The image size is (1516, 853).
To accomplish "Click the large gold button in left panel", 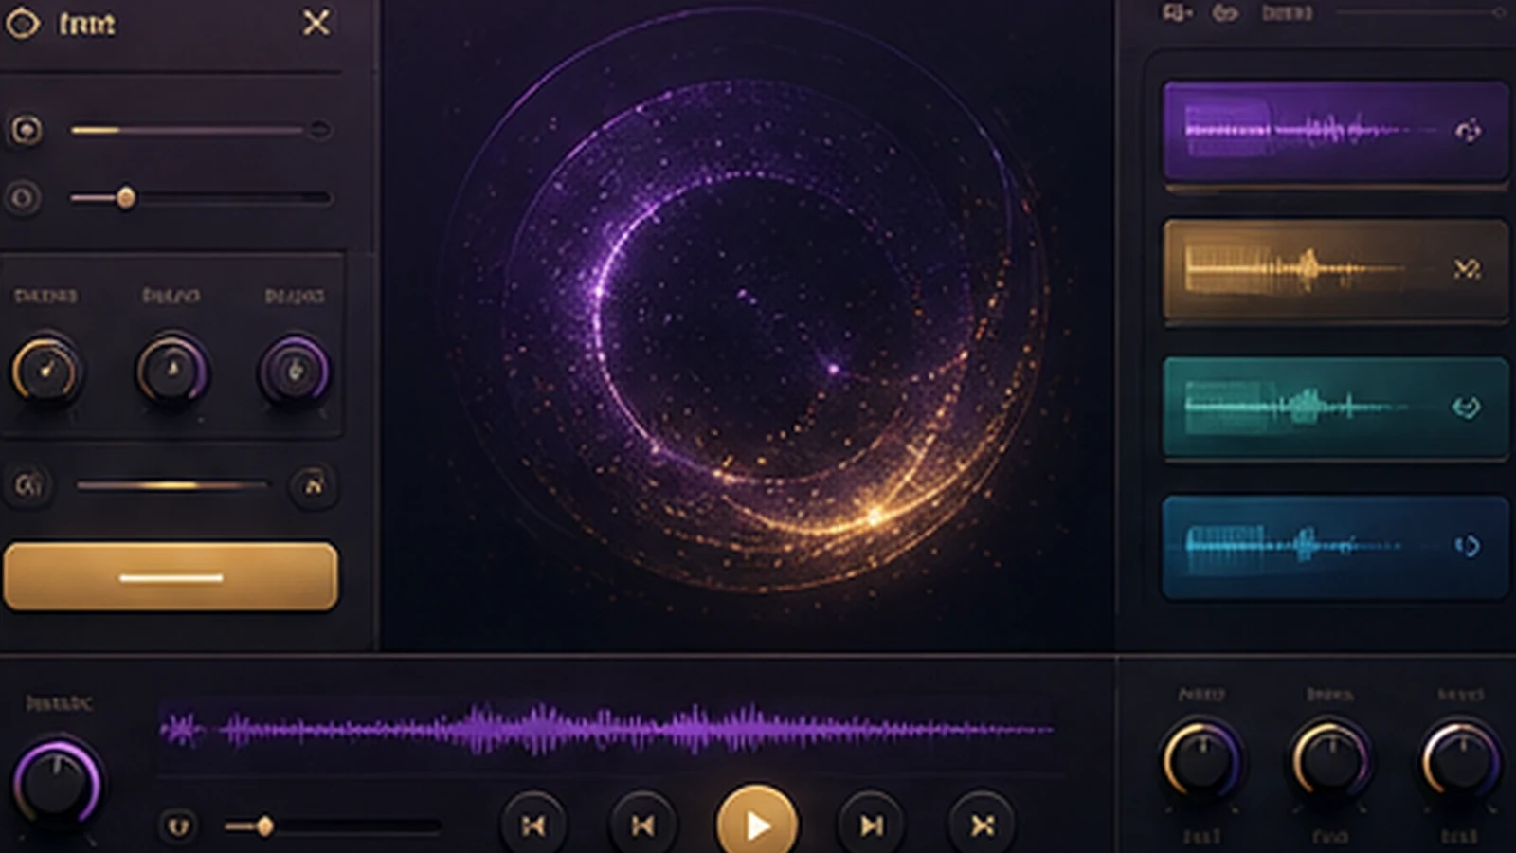I will [171, 575].
